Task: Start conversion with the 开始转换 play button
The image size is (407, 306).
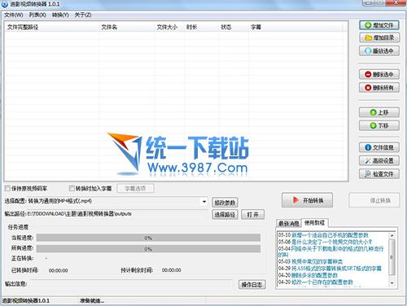Action: tap(307, 200)
